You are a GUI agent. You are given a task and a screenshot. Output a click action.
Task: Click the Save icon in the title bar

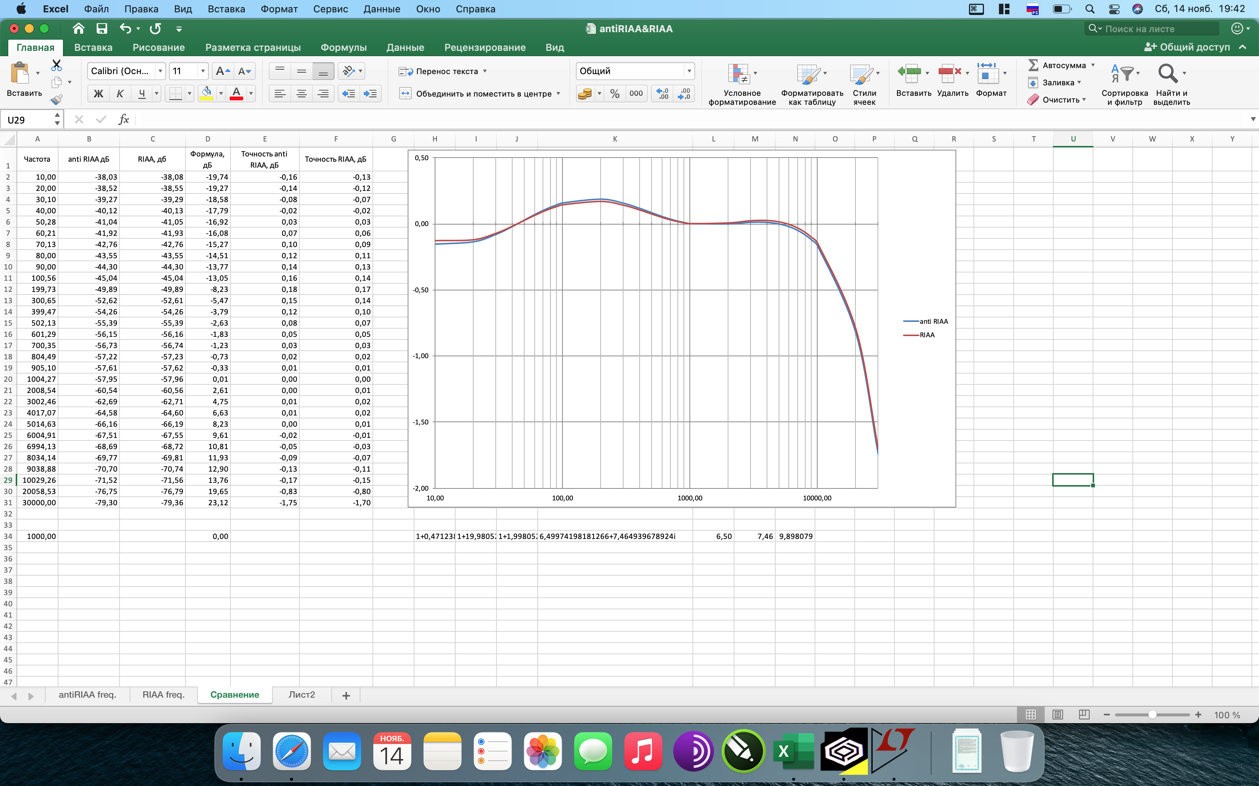[x=102, y=28]
